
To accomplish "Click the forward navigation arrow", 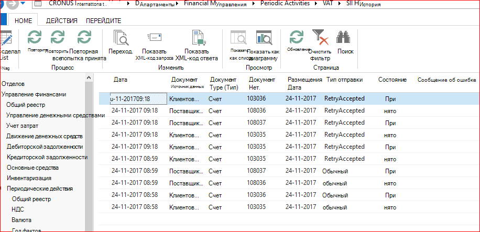I will tap(12, 5).
